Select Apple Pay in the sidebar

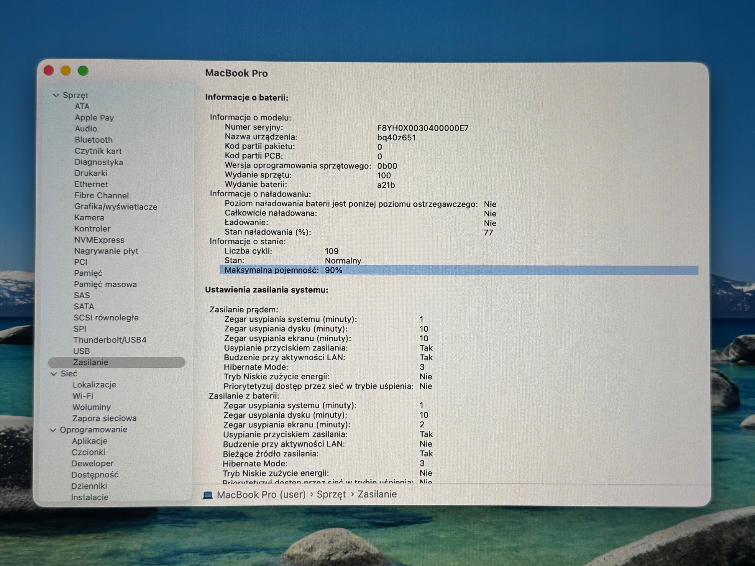pyautogui.click(x=94, y=118)
